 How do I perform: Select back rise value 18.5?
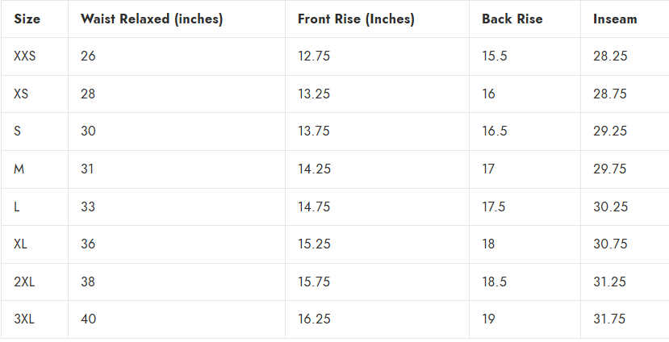(x=494, y=282)
